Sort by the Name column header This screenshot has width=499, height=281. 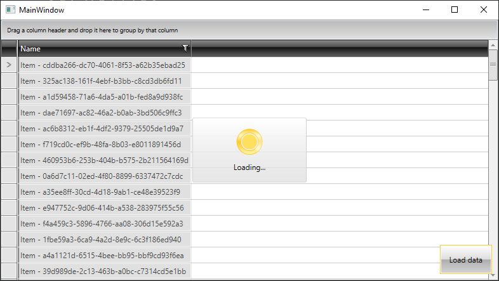pos(95,48)
